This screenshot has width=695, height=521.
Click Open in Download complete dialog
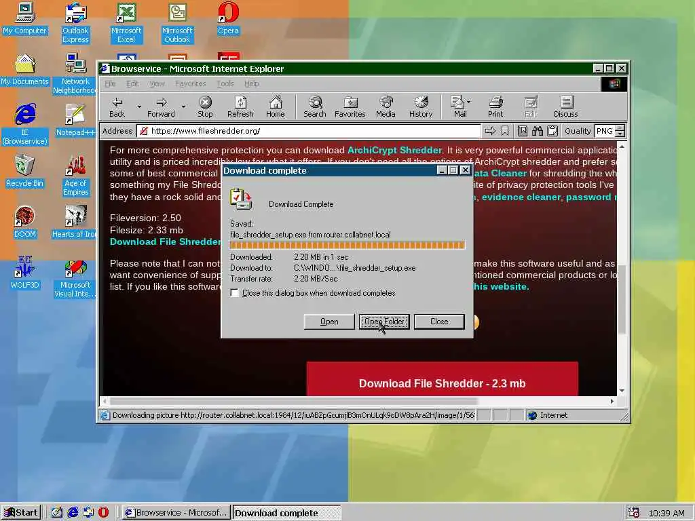point(329,322)
